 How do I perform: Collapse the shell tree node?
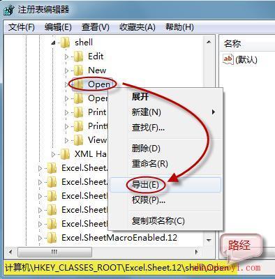click(54, 43)
